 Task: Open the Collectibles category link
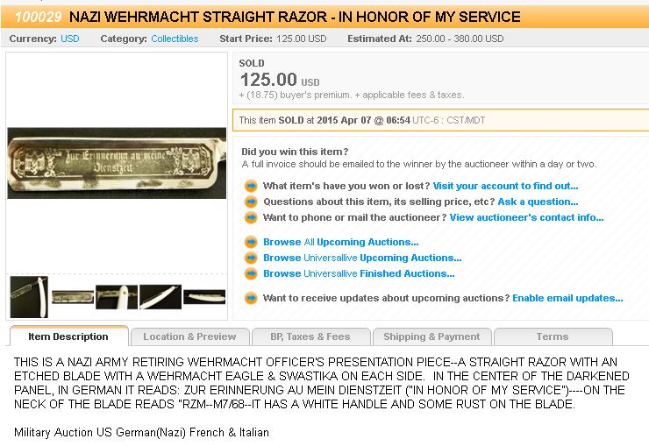tap(175, 39)
